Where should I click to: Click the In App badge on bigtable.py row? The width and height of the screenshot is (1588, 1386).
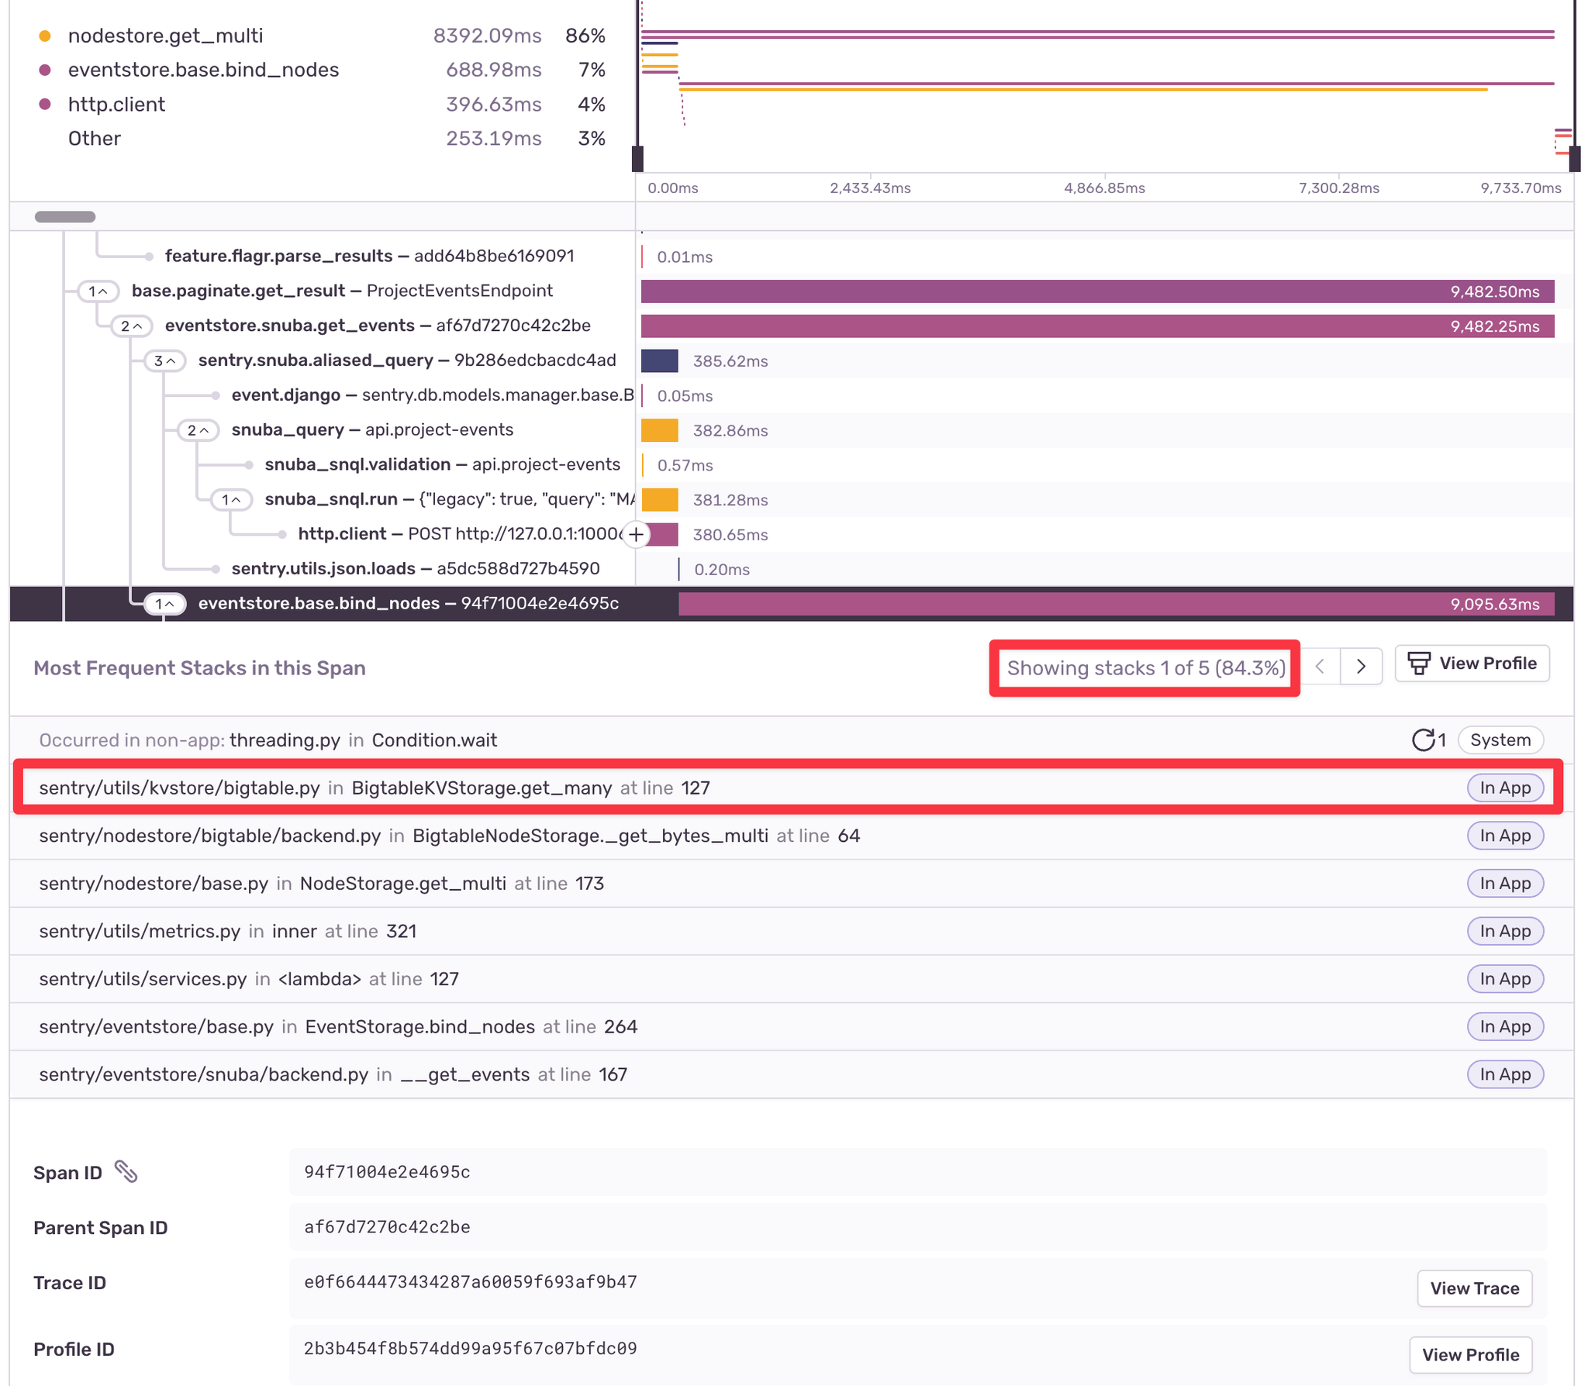click(1504, 788)
